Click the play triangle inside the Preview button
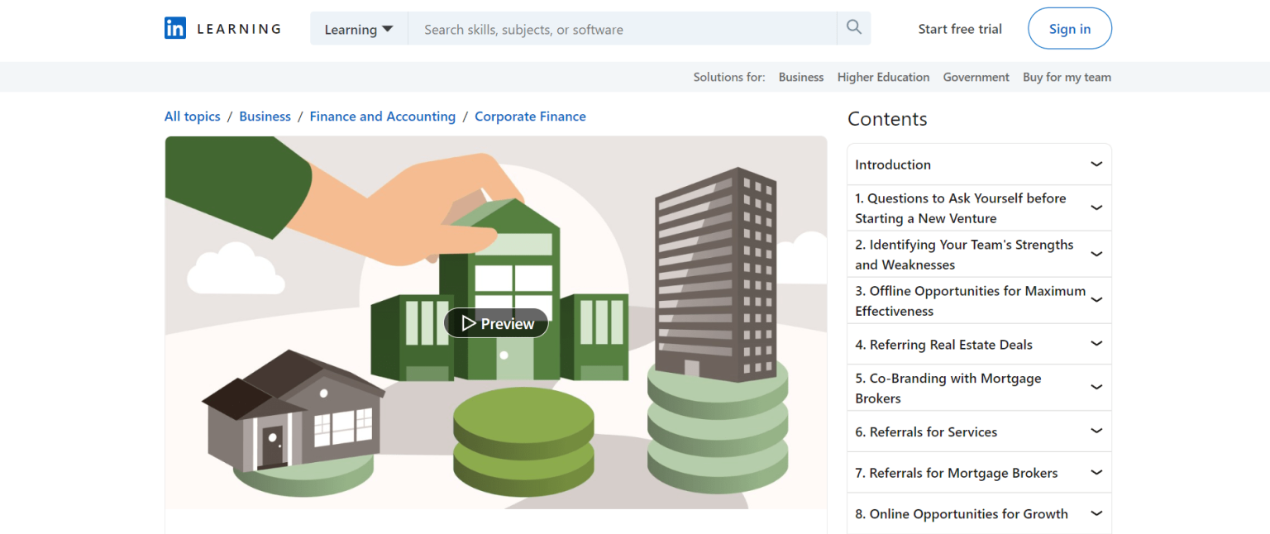Screen dimensions: 1270x534 coord(469,323)
